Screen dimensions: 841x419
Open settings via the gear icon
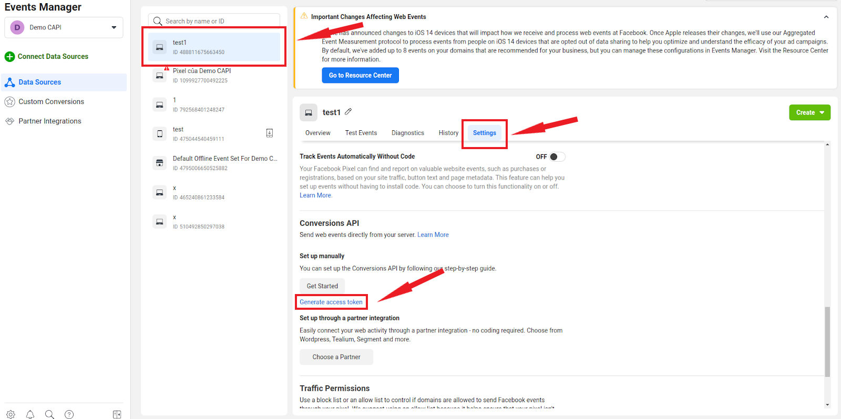pyautogui.click(x=11, y=414)
